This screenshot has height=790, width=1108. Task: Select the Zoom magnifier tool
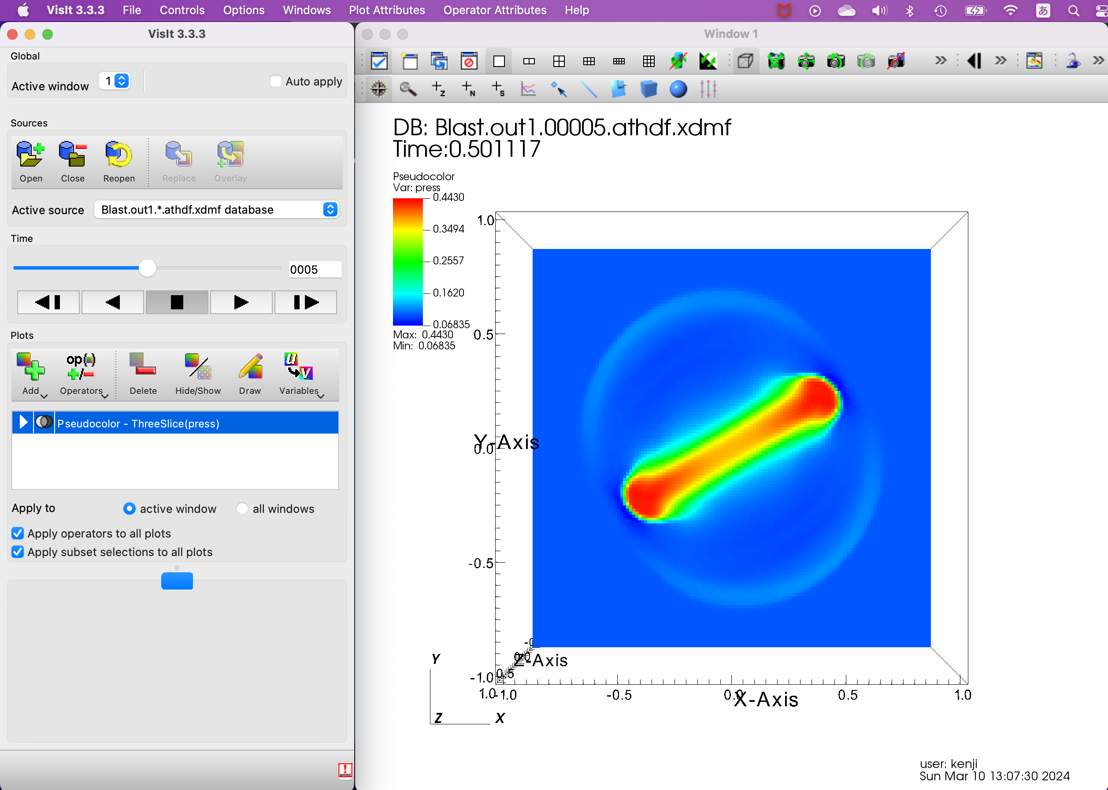(408, 89)
